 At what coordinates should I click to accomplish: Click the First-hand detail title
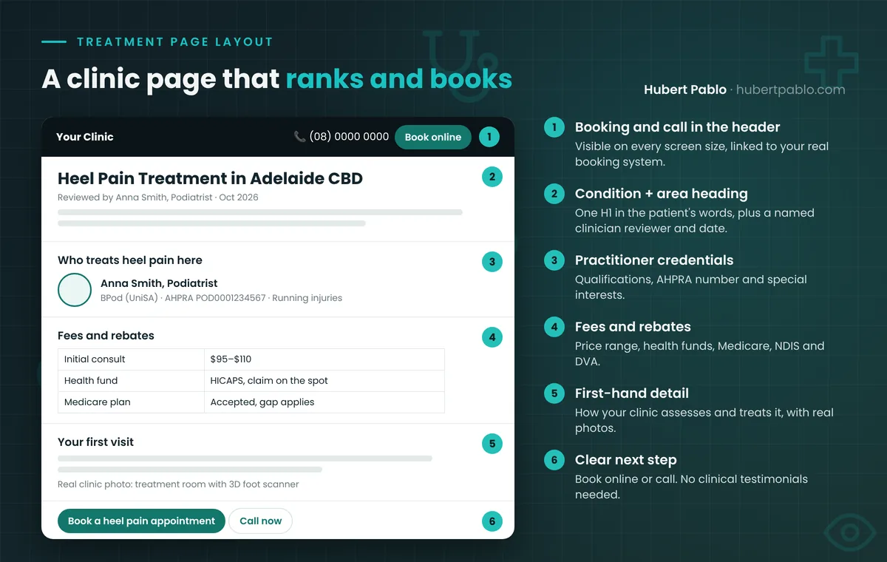point(632,393)
